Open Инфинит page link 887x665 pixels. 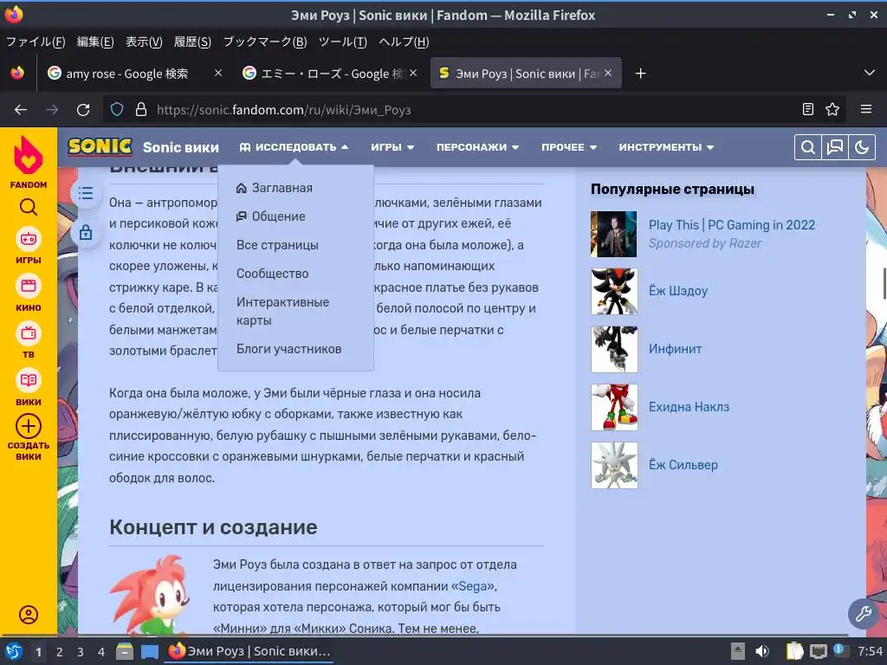pos(675,349)
